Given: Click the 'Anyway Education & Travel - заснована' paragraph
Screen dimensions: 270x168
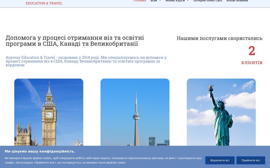Looking at the screenshot, I should pos(86,61).
